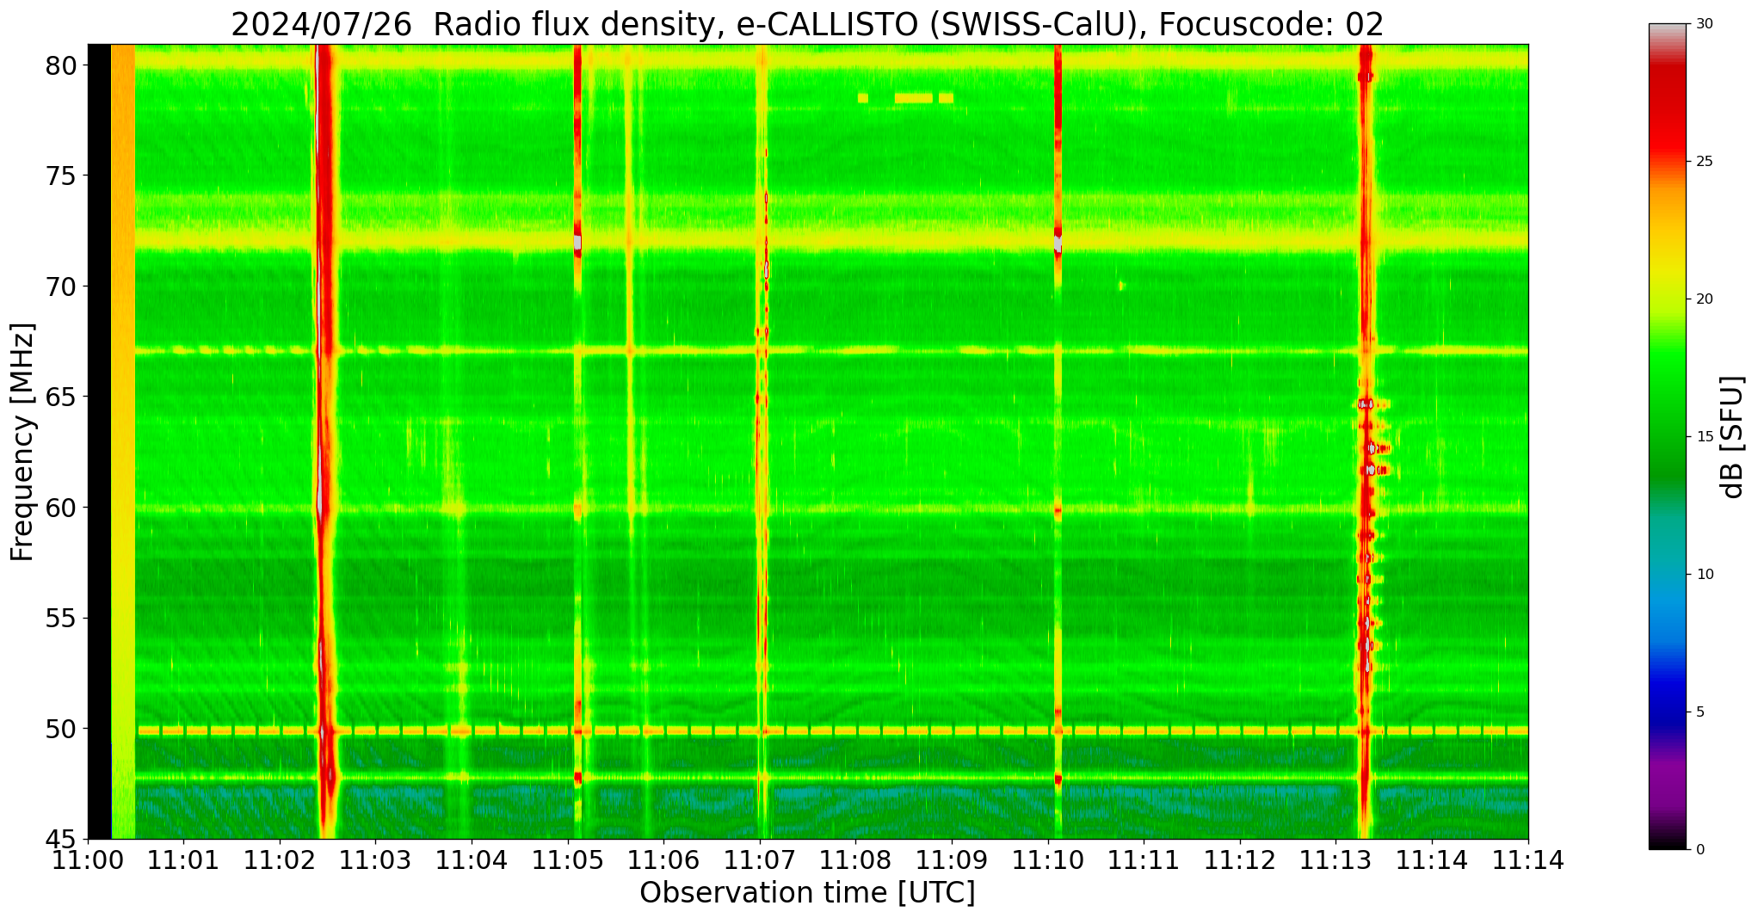
Task: Click the 'dB [SFU]' colorbar label
Action: coord(1732,437)
